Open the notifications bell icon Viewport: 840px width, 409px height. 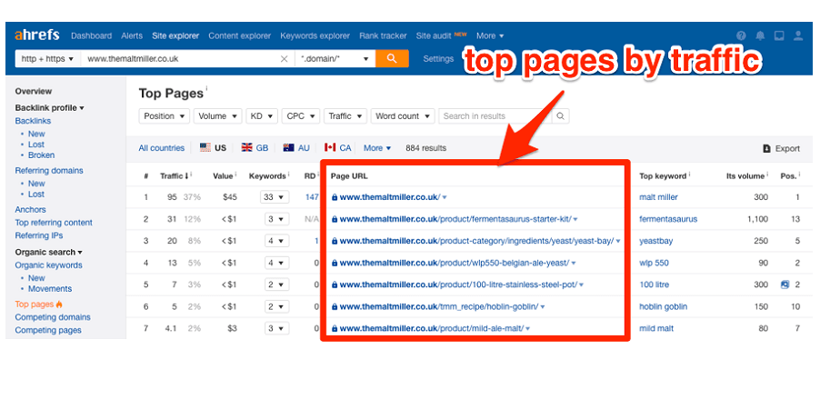[760, 35]
